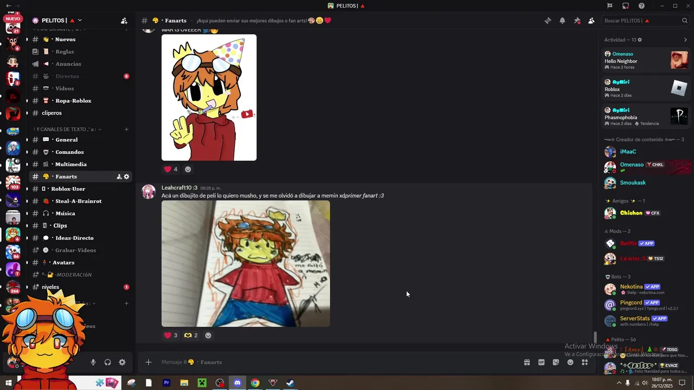Open Omenaso Hello Neighbor activity card
Viewport: 694px width, 390px height.
(646, 60)
